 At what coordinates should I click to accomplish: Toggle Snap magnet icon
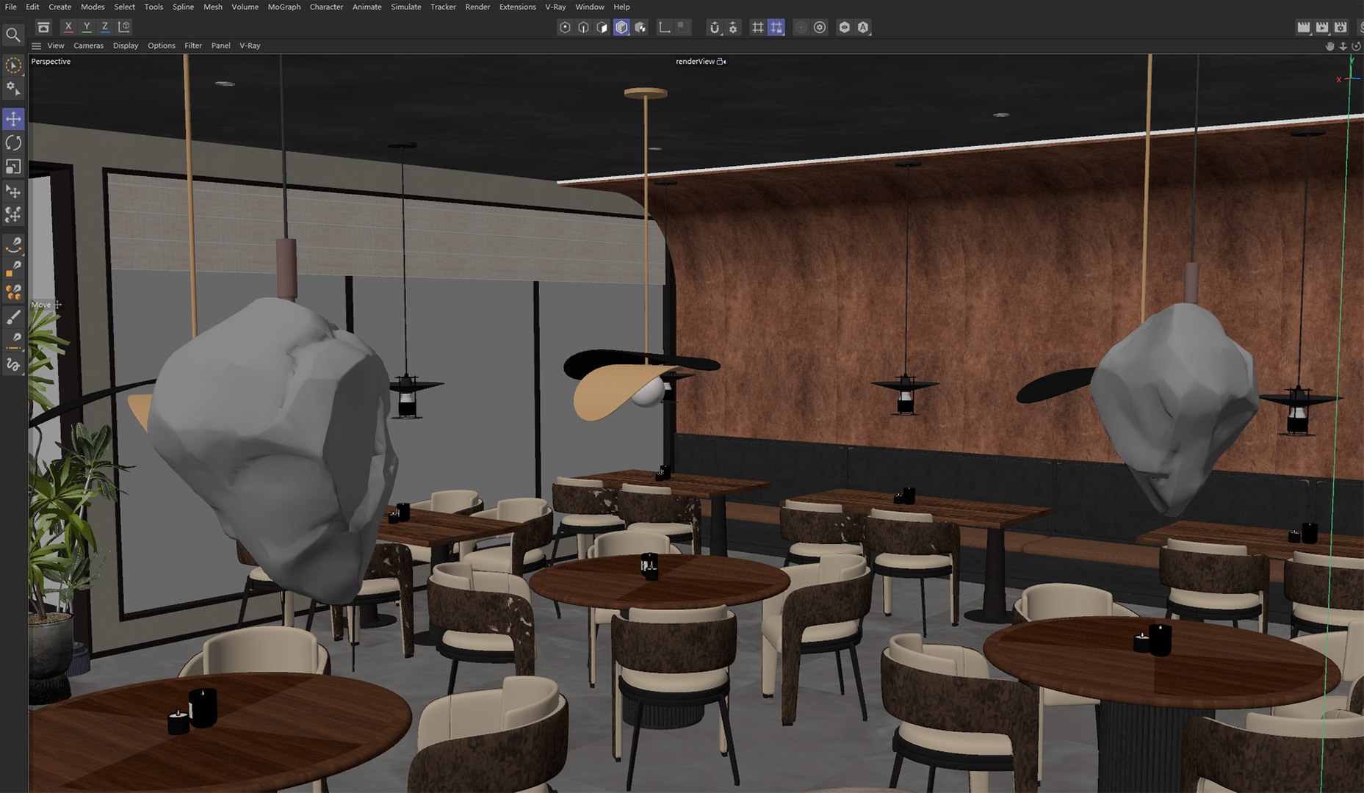pos(714,27)
